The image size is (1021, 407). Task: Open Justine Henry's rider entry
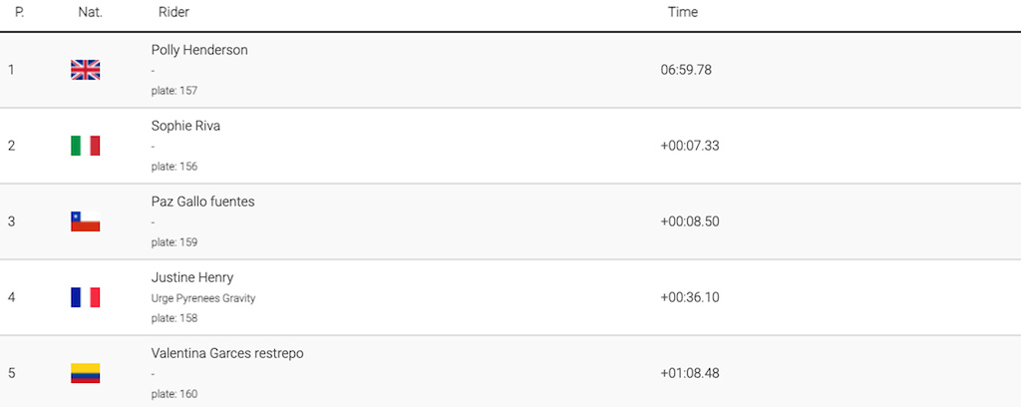pos(192,278)
